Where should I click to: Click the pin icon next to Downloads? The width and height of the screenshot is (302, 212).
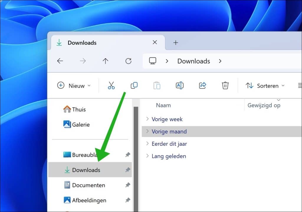point(128,170)
